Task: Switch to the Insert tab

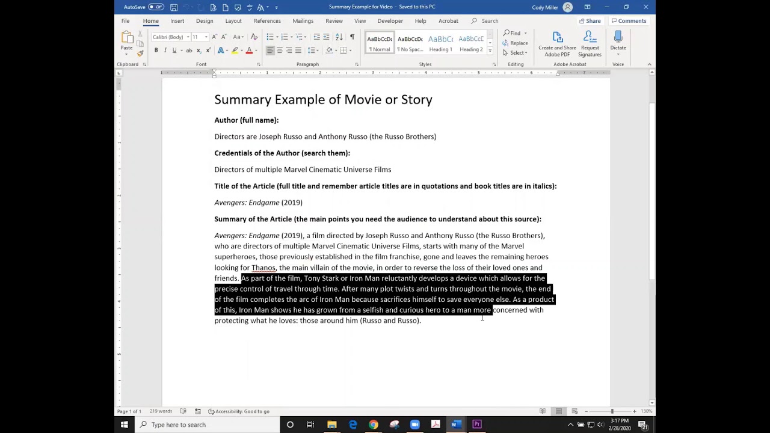Action: coord(177,21)
